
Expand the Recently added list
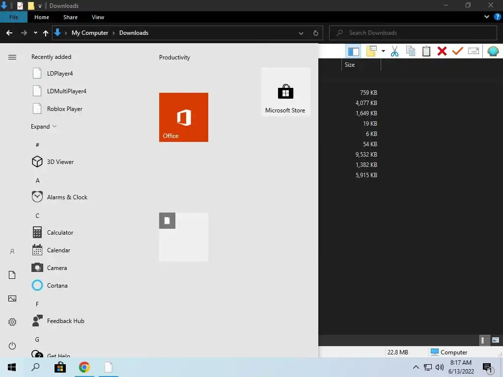pos(44,126)
